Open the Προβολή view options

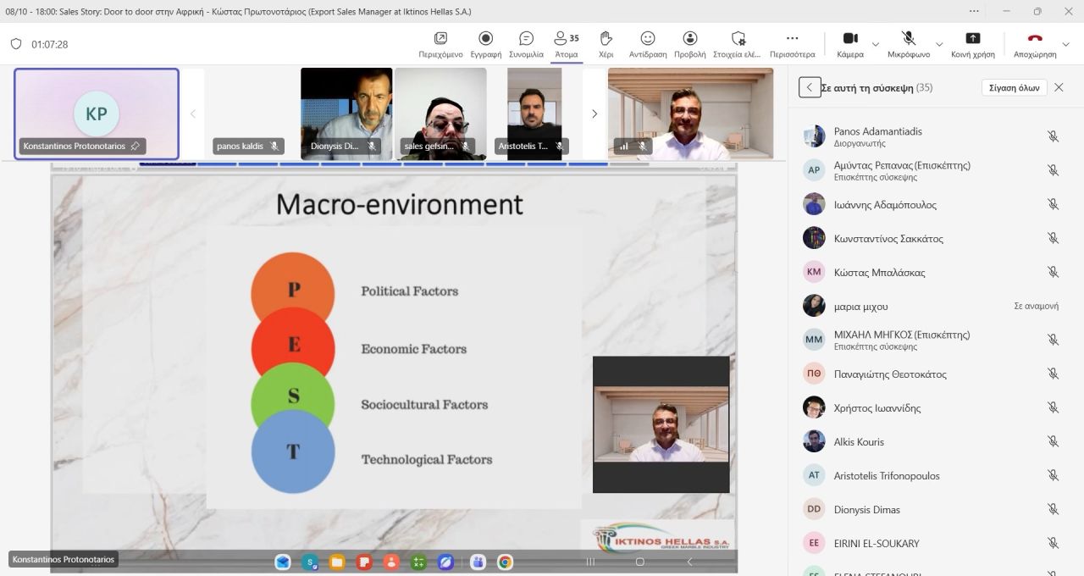coord(690,44)
